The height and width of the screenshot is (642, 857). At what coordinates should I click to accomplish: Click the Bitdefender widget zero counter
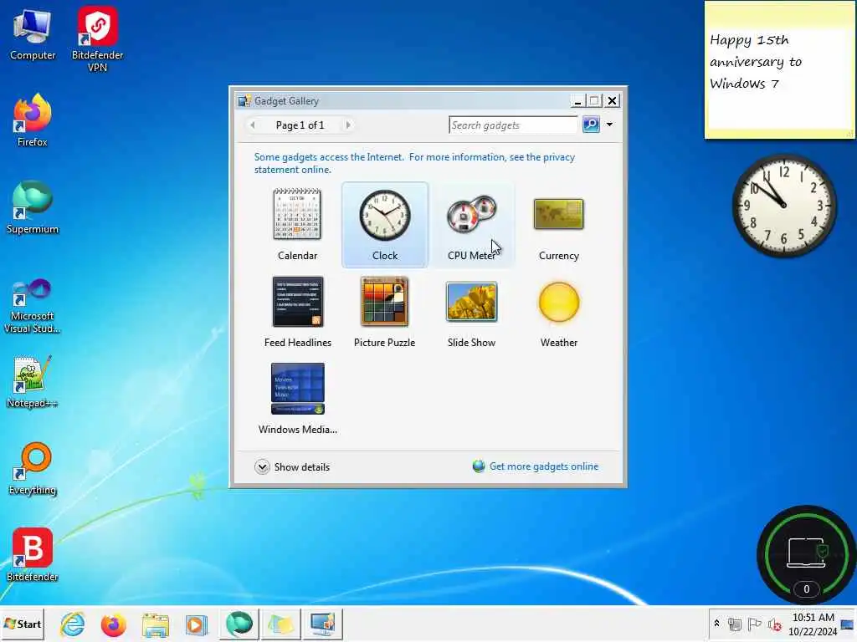[x=806, y=589]
